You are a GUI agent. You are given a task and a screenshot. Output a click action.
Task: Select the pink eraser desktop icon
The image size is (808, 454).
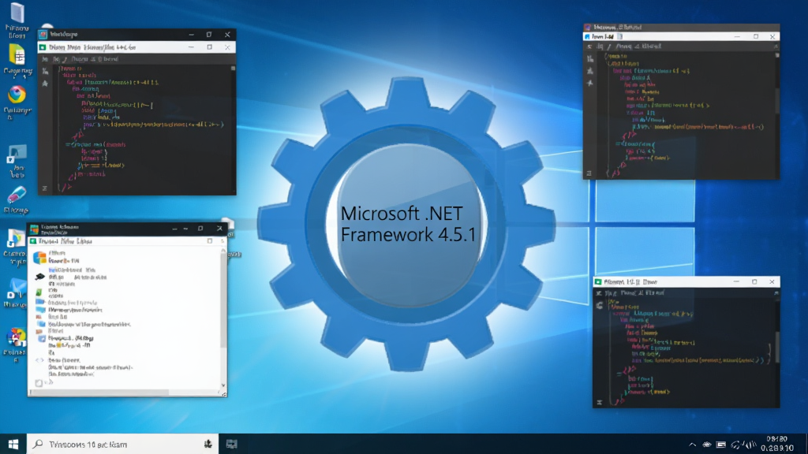(x=17, y=195)
